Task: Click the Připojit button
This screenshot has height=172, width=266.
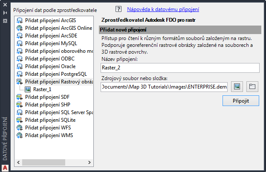Action: tap(241, 101)
